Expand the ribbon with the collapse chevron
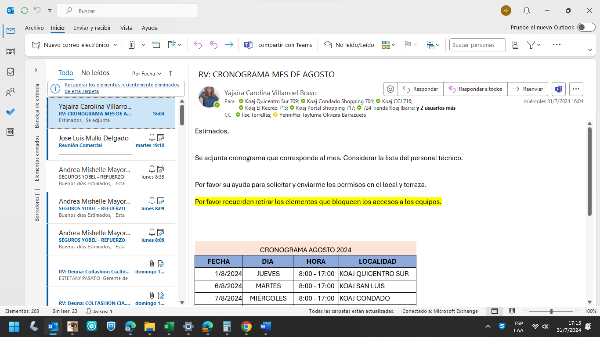Screen dimensions: 600x337 [x=590, y=49]
